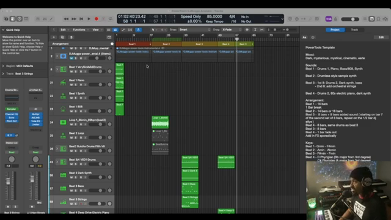Toggle the Cycle mode button

tap(111, 19)
